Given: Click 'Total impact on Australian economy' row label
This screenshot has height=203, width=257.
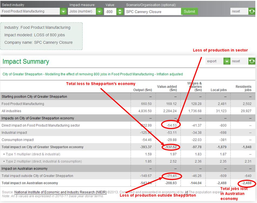Looking at the screenshot, I should coord(30,183).
